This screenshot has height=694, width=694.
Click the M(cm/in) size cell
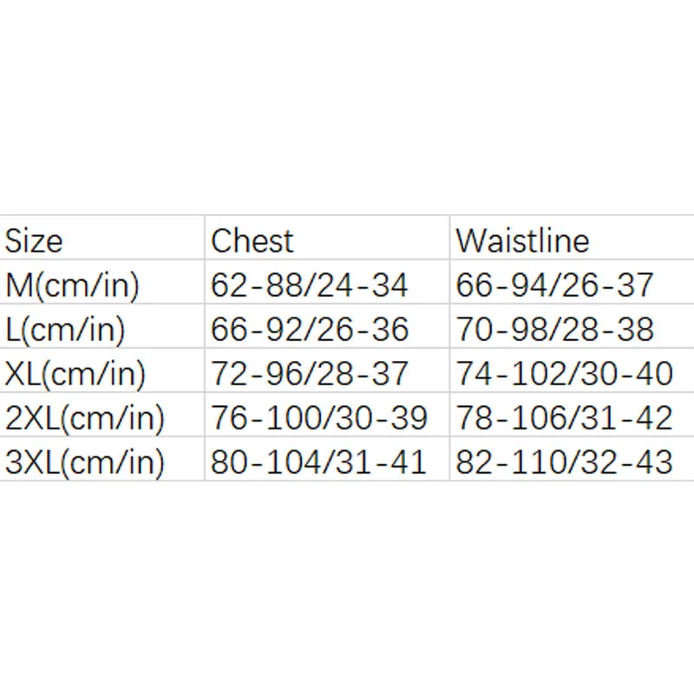[x=72, y=285]
